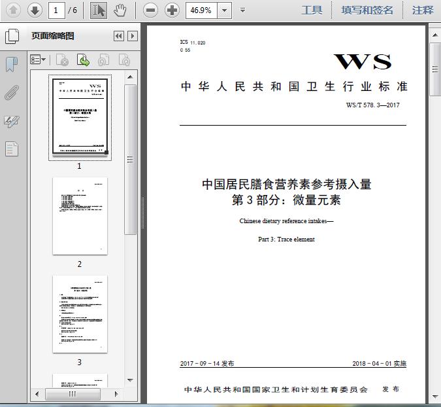The image size is (441, 407).
Task: Zoom out with the minus button
Action: click(x=150, y=10)
